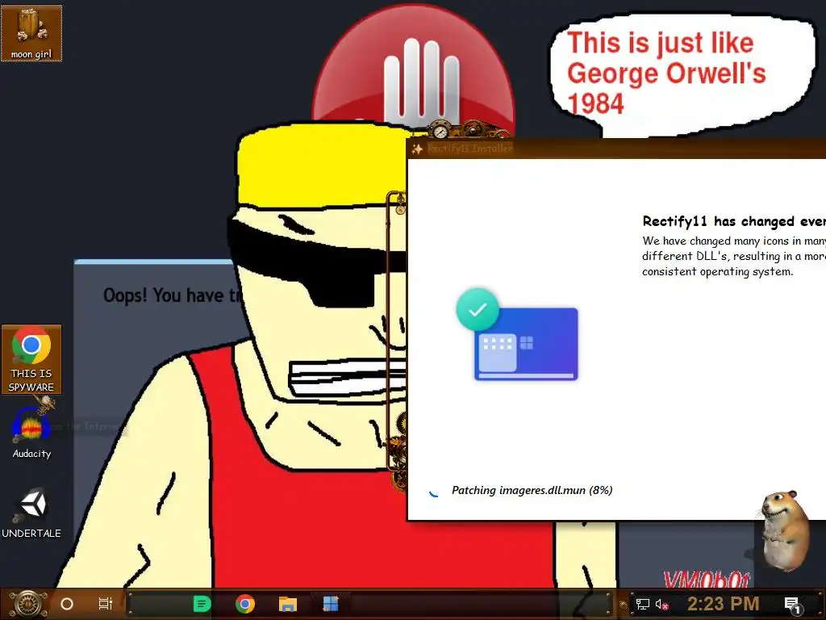Switch to Chrome on the taskbar
Image resolution: width=826 pixels, height=620 pixels.
tap(245, 604)
